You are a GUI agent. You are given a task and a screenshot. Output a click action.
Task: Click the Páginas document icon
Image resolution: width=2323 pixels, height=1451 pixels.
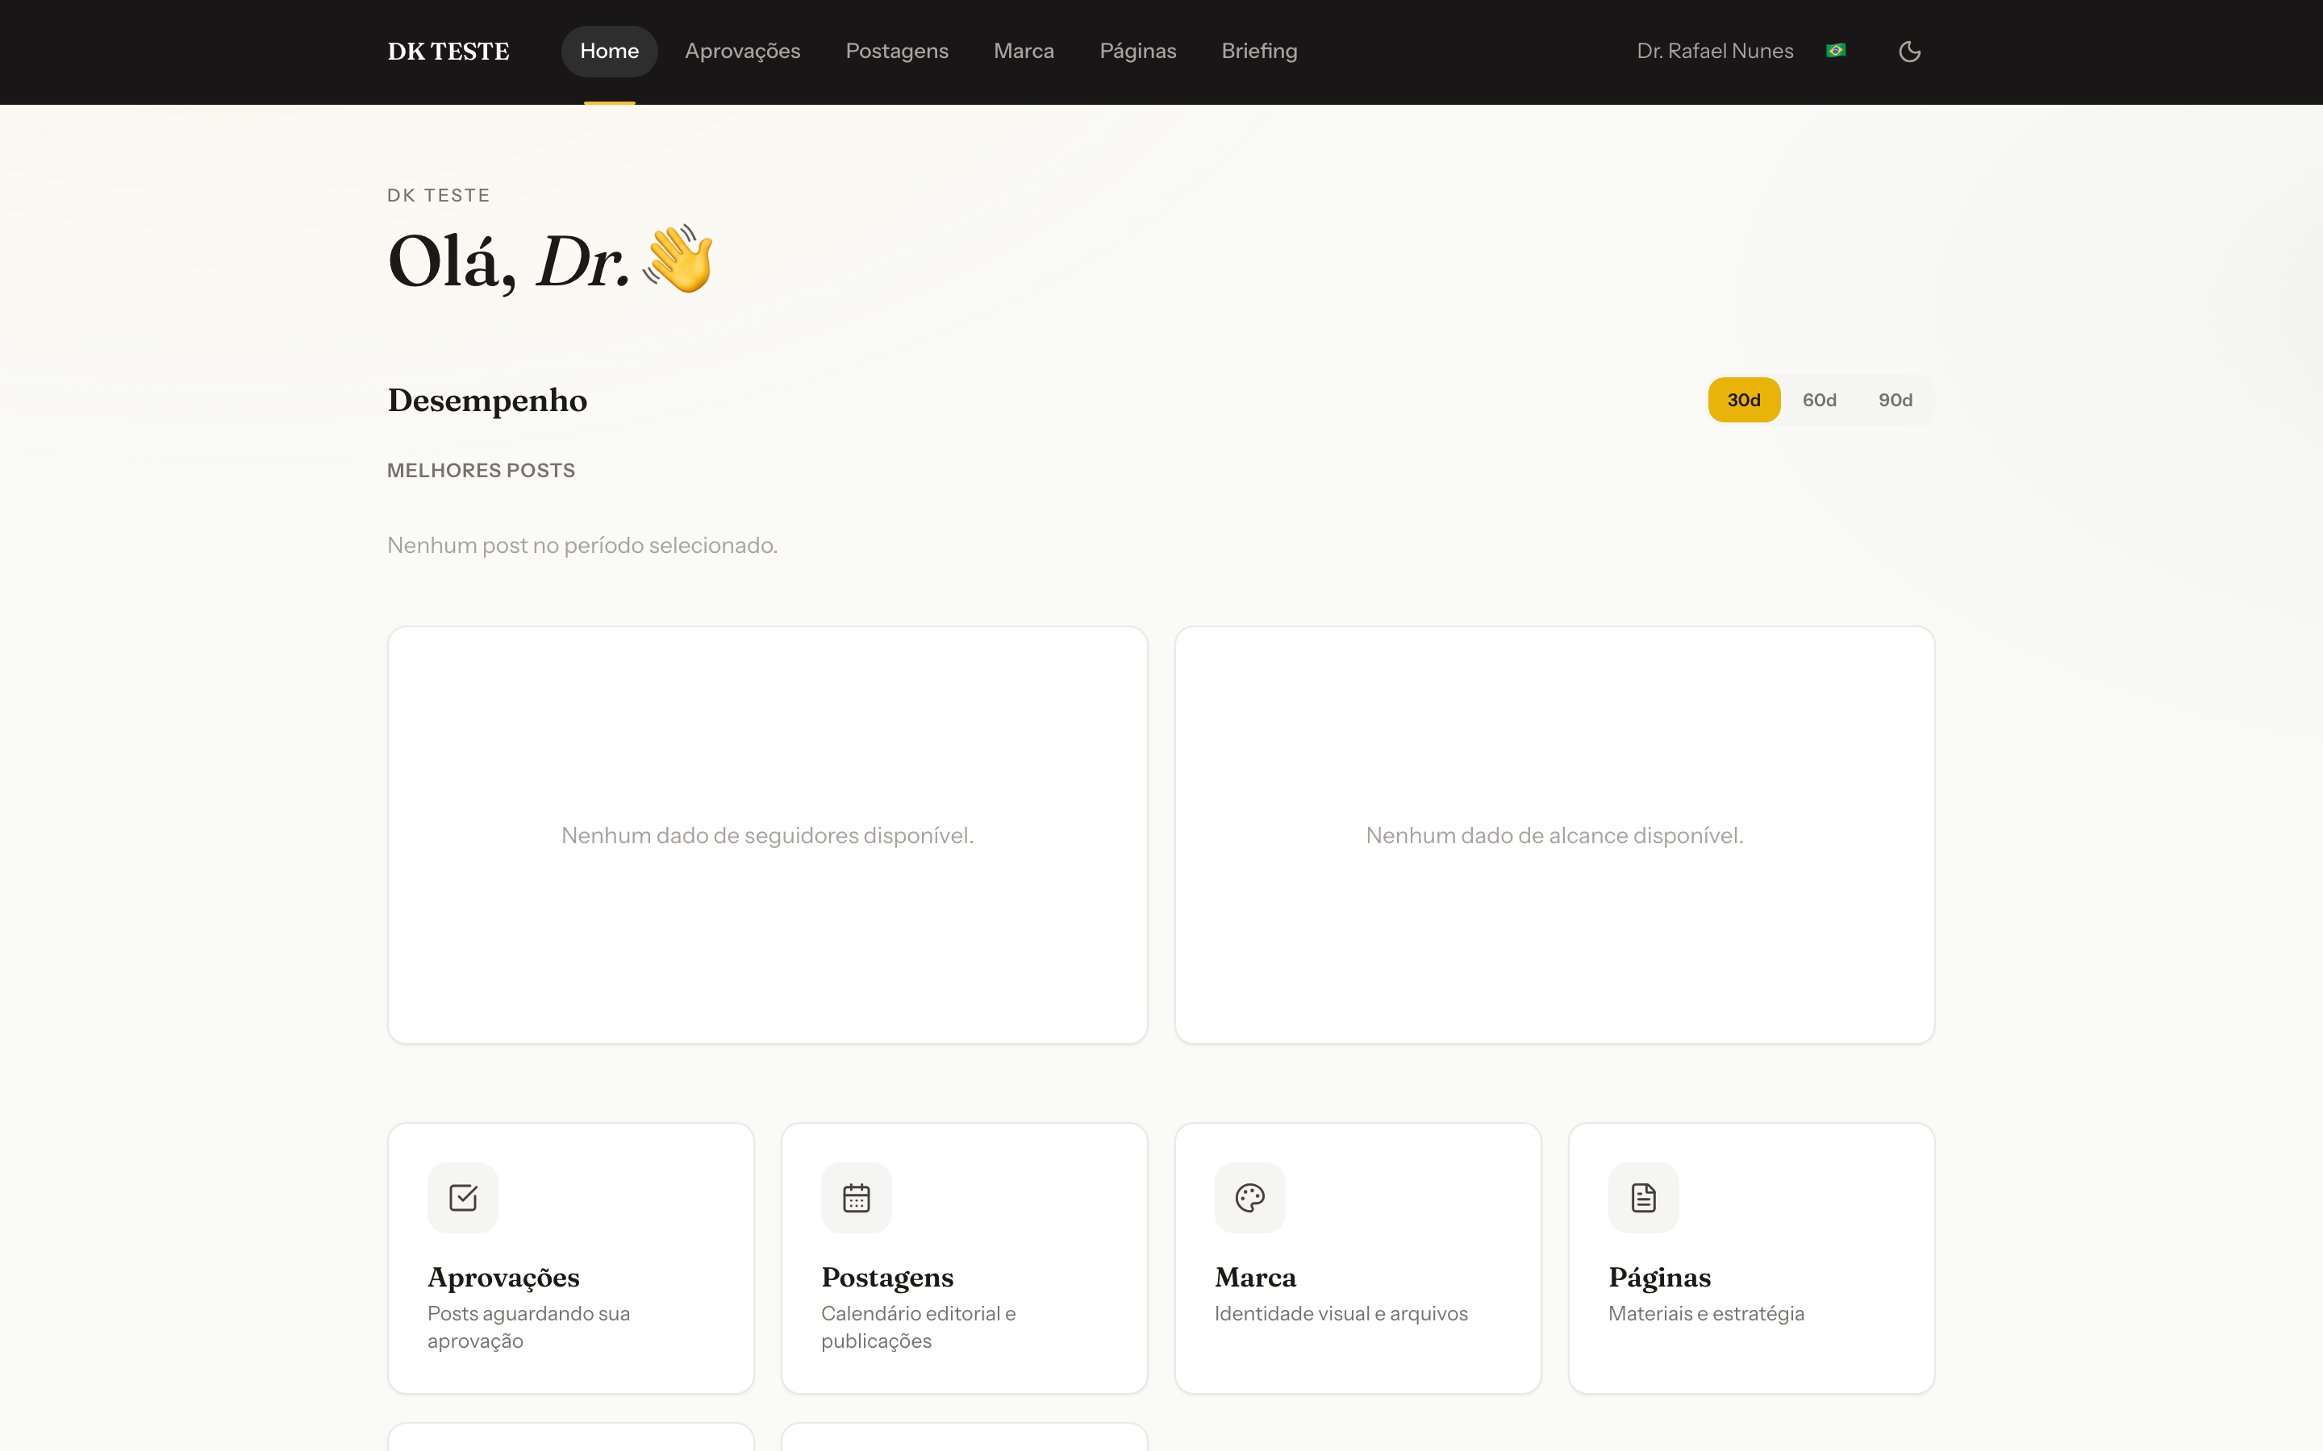tap(1643, 1198)
